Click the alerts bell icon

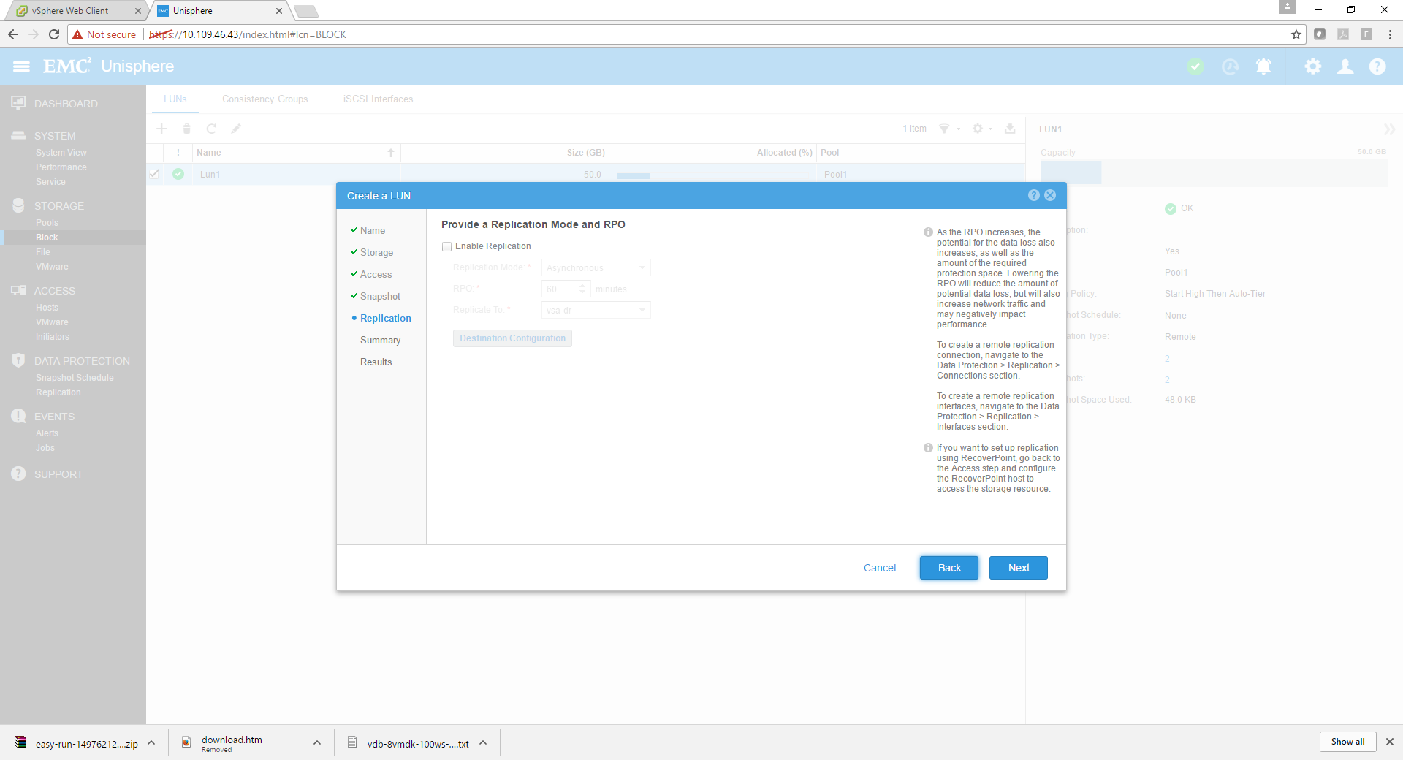tap(1263, 66)
